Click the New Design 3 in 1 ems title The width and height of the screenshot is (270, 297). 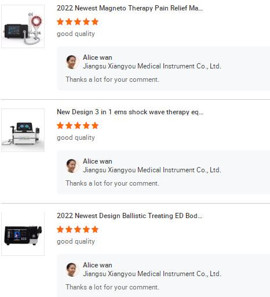130,112
